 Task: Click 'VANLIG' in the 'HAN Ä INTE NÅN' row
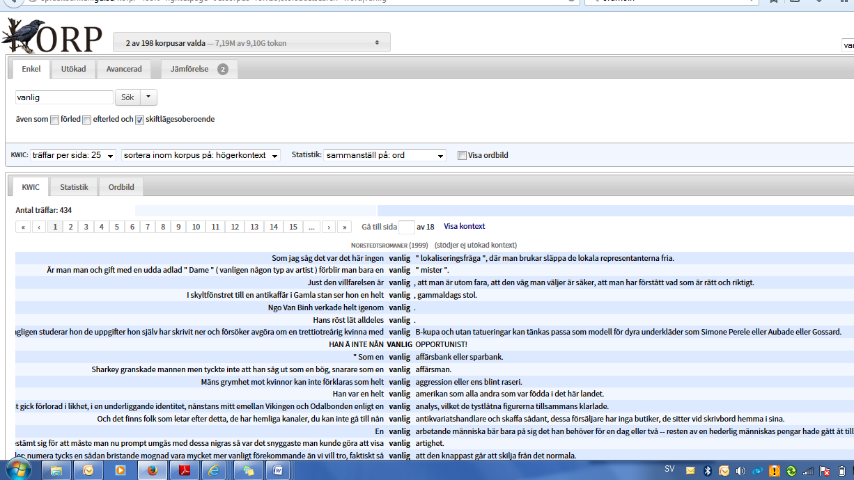[x=400, y=344]
